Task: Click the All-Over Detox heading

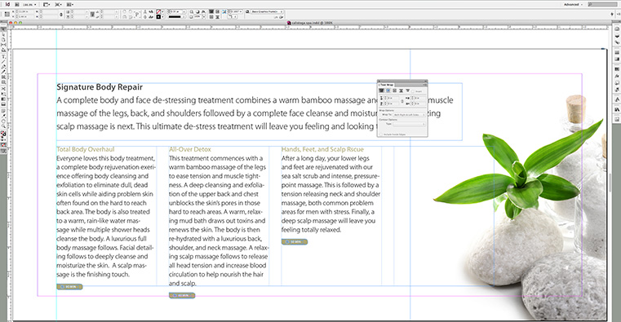Action: tap(190, 149)
